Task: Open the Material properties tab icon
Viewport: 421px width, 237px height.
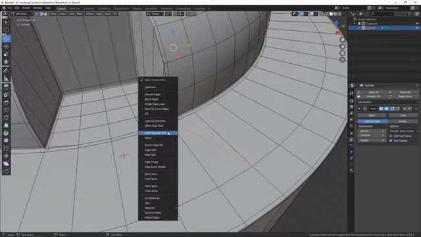Action: coord(351,171)
